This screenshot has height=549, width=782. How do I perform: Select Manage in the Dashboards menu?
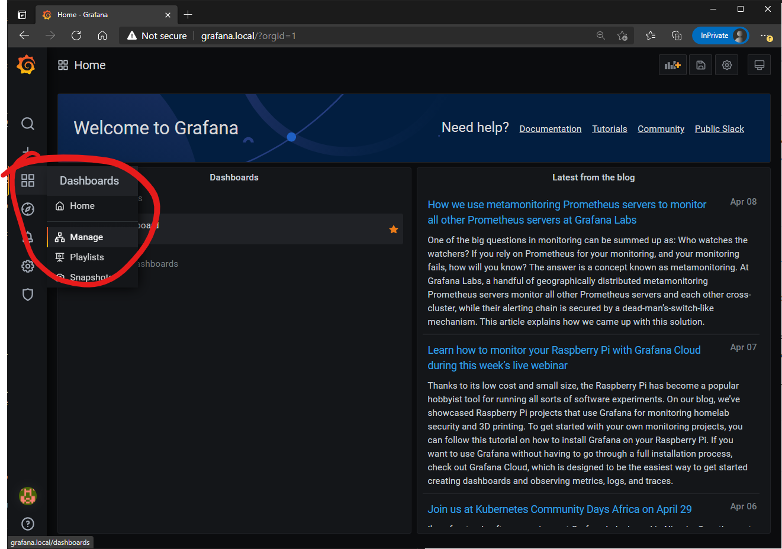(x=92, y=237)
